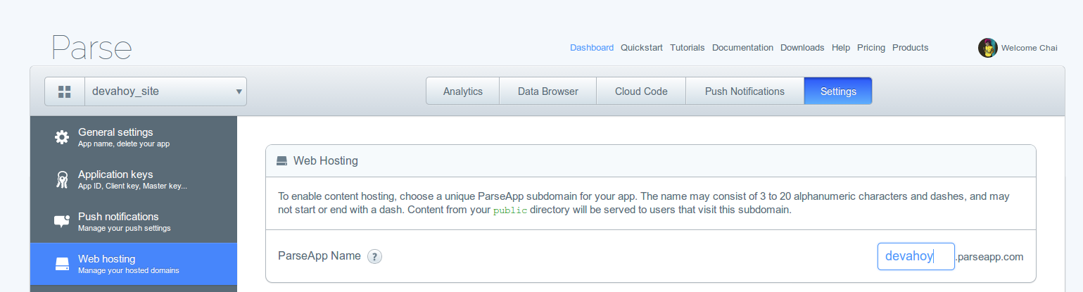Click the .parseapp.com domain suffix text
1083x292 pixels.
(989, 257)
